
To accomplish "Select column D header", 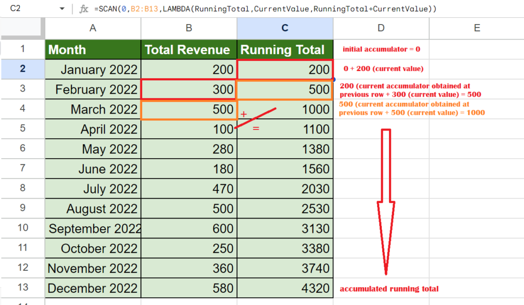I will (381, 28).
